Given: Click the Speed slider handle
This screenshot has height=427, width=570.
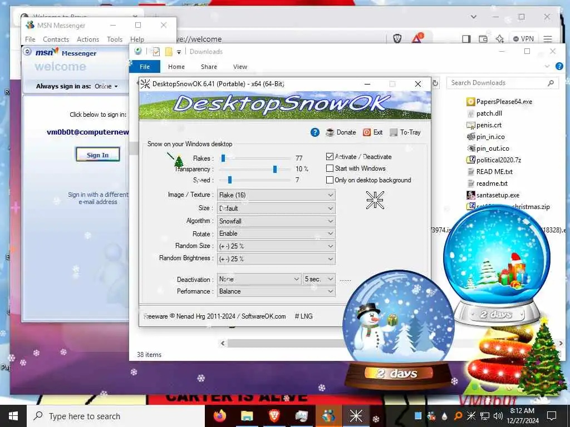Looking at the screenshot, I should point(230,180).
